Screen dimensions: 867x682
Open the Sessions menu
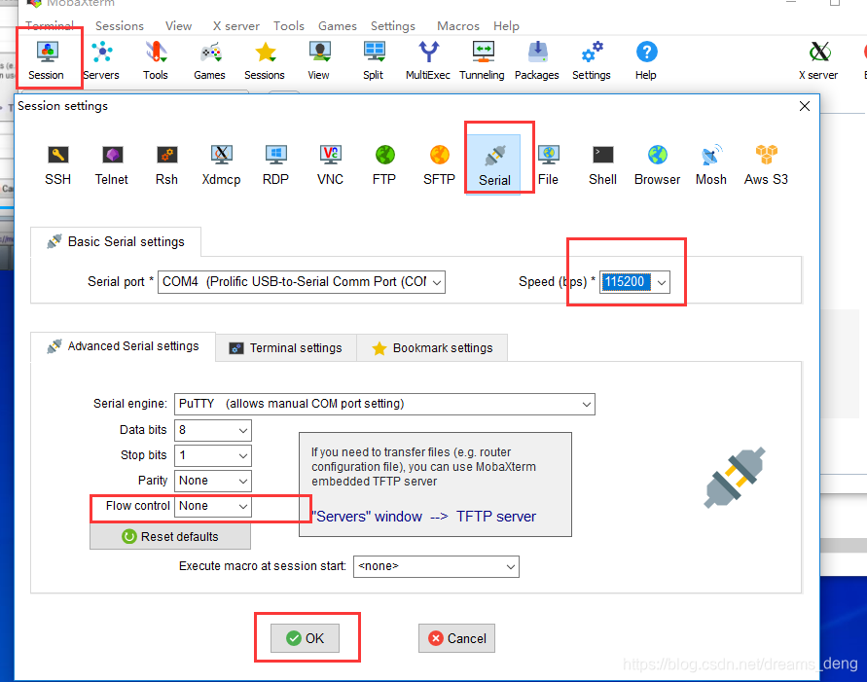[120, 26]
